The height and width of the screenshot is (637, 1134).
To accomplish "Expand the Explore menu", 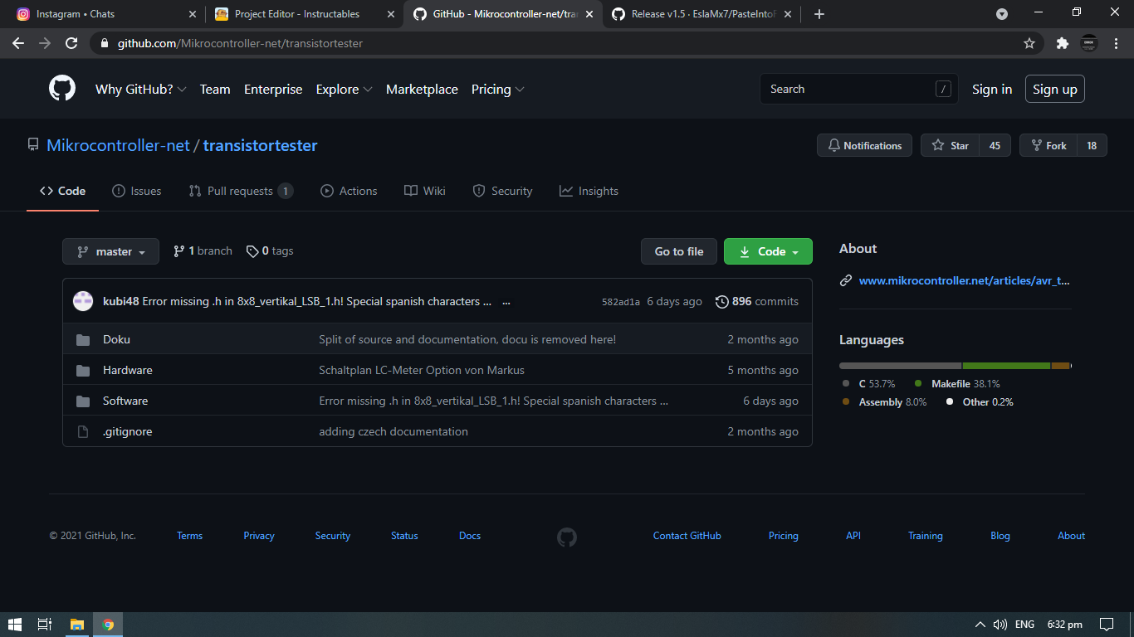I will (x=344, y=90).
